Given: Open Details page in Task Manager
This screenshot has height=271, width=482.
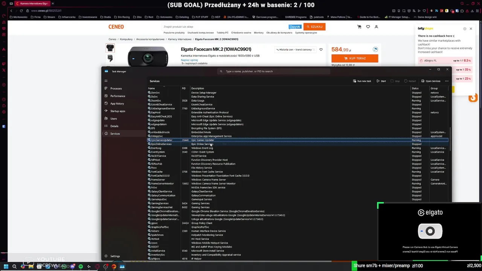Looking at the screenshot, I should coord(124,126).
